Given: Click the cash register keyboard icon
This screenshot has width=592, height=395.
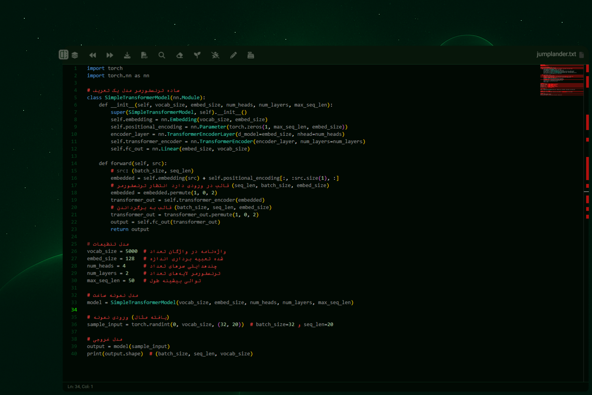Looking at the screenshot, I should [251, 55].
